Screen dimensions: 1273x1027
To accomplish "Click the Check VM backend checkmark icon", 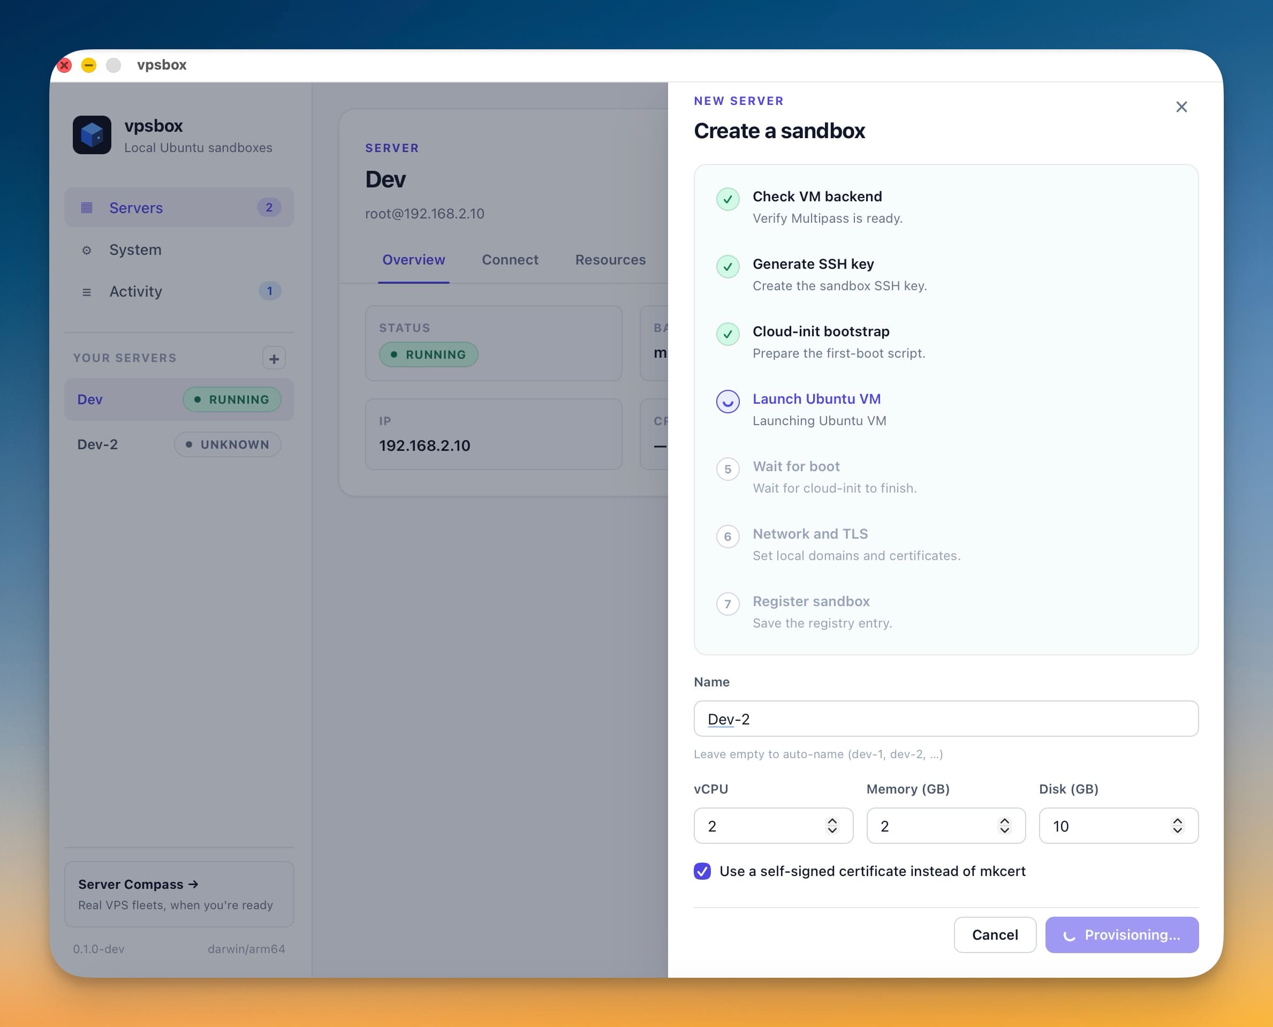I will [x=728, y=199].
